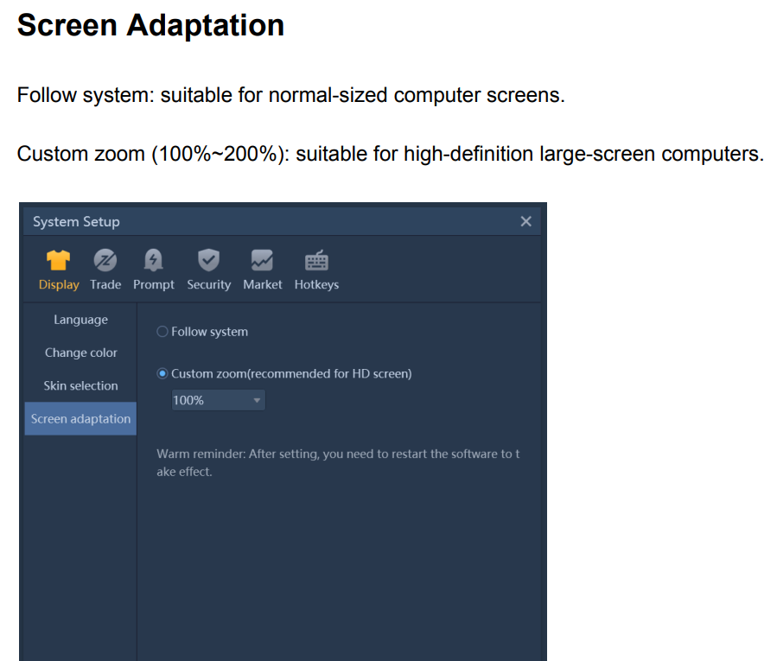Image resolution: width=777 pixels, height=661 pixels.
Task: Select the Screen adaptation section
Action: 80,419
